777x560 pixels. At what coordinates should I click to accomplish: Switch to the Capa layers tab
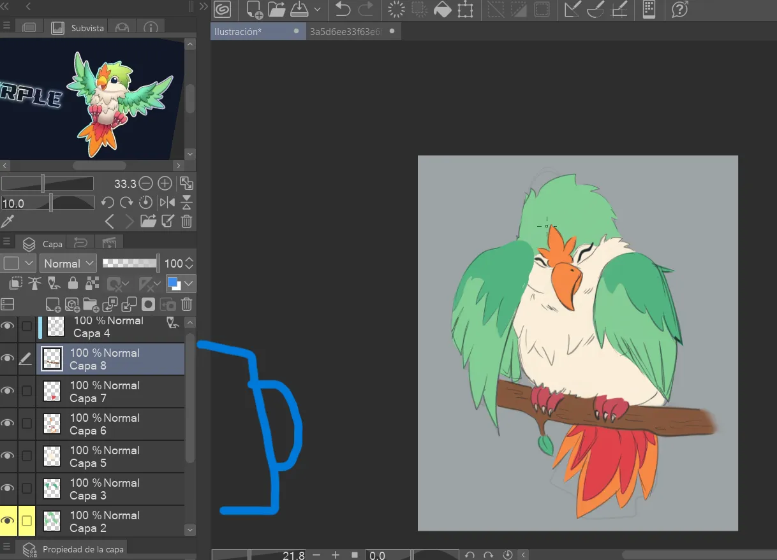[x=43, y=244]
